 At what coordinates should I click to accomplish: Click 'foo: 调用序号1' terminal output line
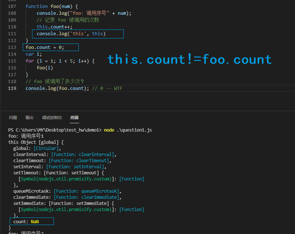click(x=26, y=136)
